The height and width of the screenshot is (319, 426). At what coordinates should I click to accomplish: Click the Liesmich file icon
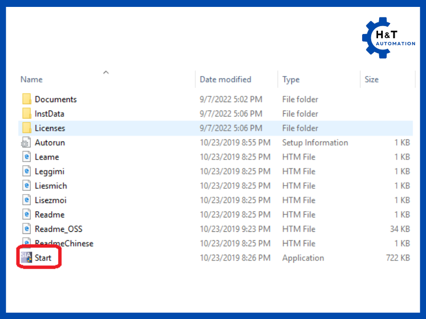click(27, 186)
